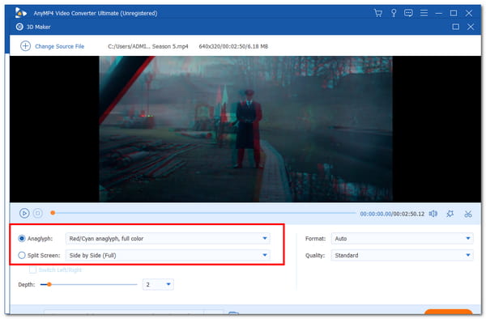The width and height of the screenshot is (486, 319).
Task: Open the Quality dropdown set to Standard
Action: coord(402,255)
